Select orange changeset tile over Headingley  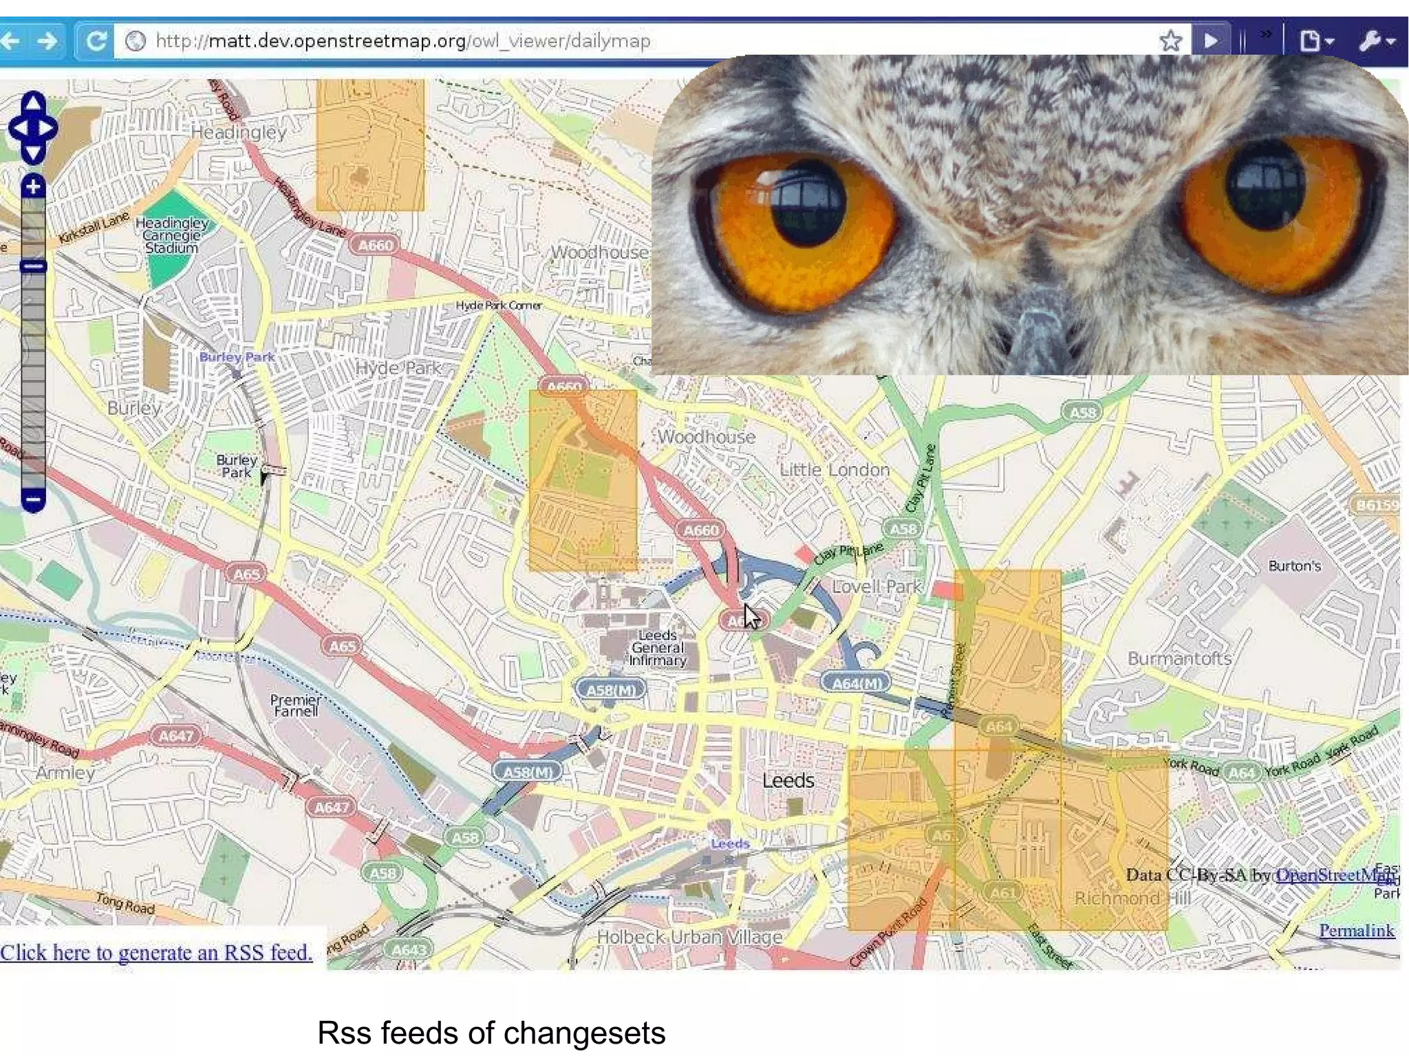370,145
